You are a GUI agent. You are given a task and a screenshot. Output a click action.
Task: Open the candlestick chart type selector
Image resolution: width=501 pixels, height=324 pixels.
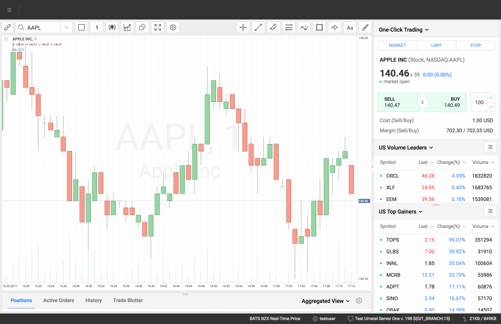112,27
